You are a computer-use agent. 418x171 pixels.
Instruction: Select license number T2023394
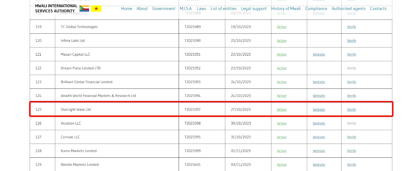193,96
